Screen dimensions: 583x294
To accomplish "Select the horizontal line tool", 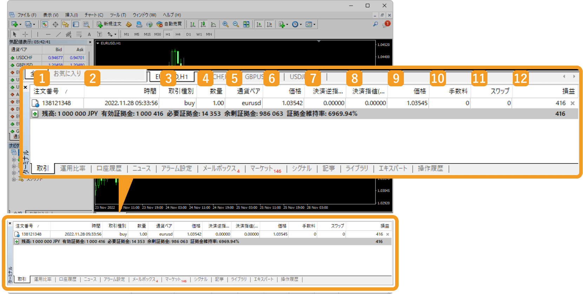I will (x=48, y=34).
